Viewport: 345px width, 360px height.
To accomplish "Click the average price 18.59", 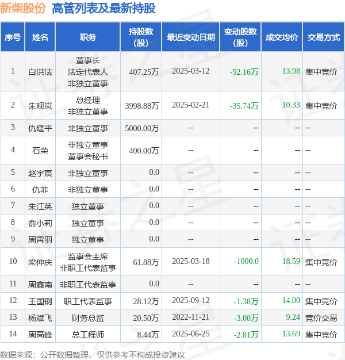I will click(x=291, y=261).
